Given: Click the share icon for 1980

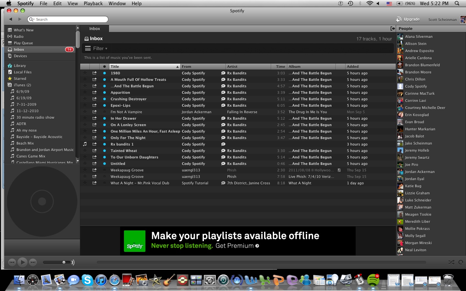Looking at the screenshot, I should pyautogui.click(x=94, y=73).
